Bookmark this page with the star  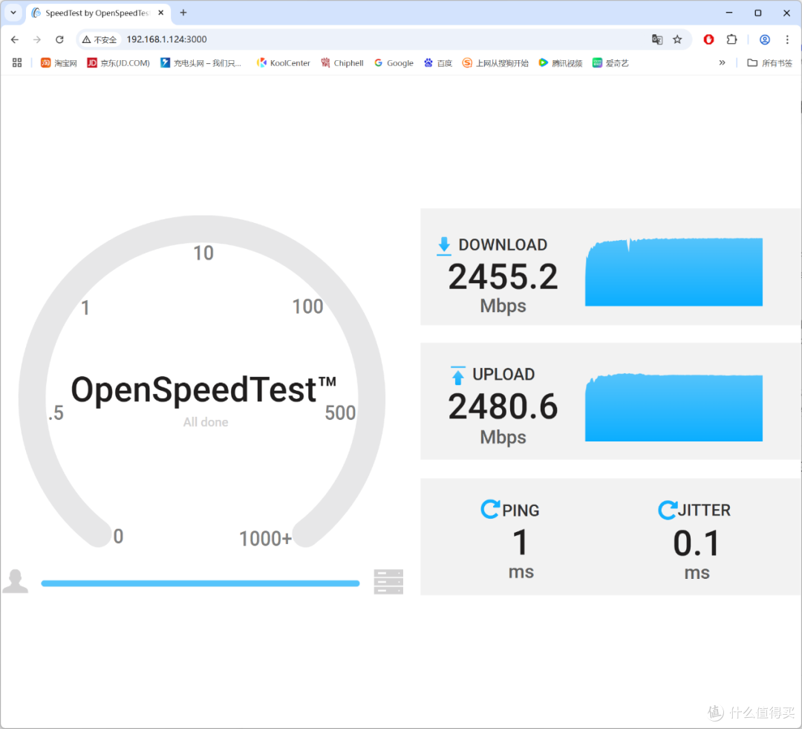tap(677, 39)
